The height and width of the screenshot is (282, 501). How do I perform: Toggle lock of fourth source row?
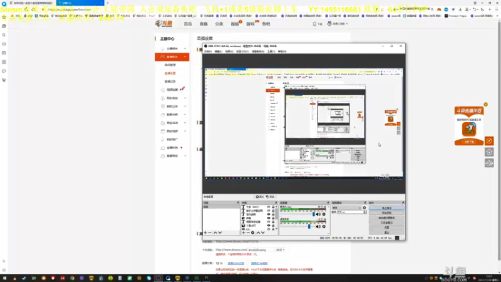tap(273, 218)
